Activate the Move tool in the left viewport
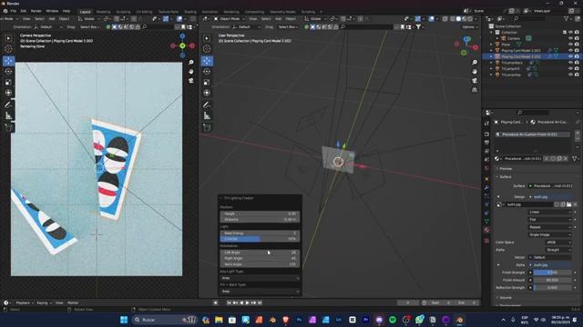Screen dimensions: 583x327 point(8,61)
